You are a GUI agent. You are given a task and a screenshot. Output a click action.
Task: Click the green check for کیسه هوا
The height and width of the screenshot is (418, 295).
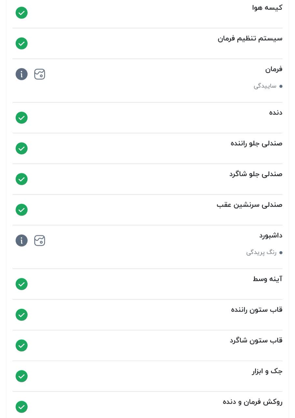point(21,13)
